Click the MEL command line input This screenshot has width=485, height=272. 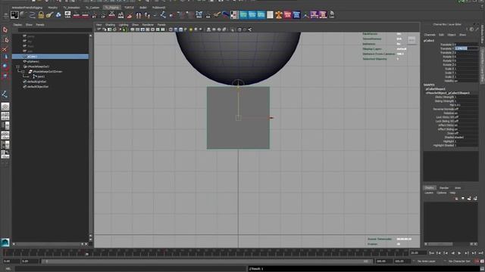(x=130, y=269)
